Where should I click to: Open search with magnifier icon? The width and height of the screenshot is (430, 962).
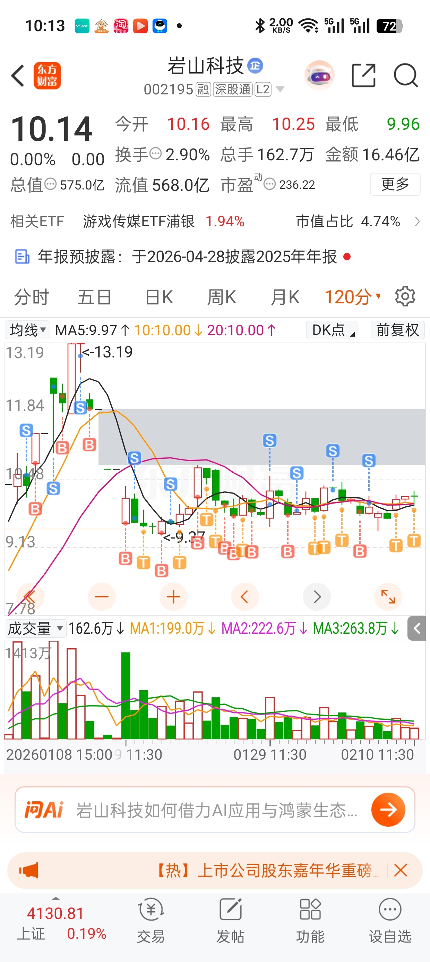point(406,75)
